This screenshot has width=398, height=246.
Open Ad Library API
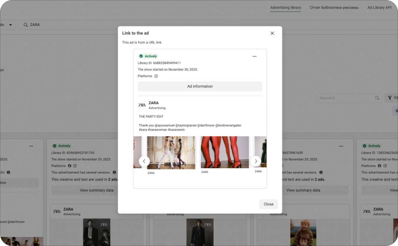pyautogui.click(x=380, y=7)
